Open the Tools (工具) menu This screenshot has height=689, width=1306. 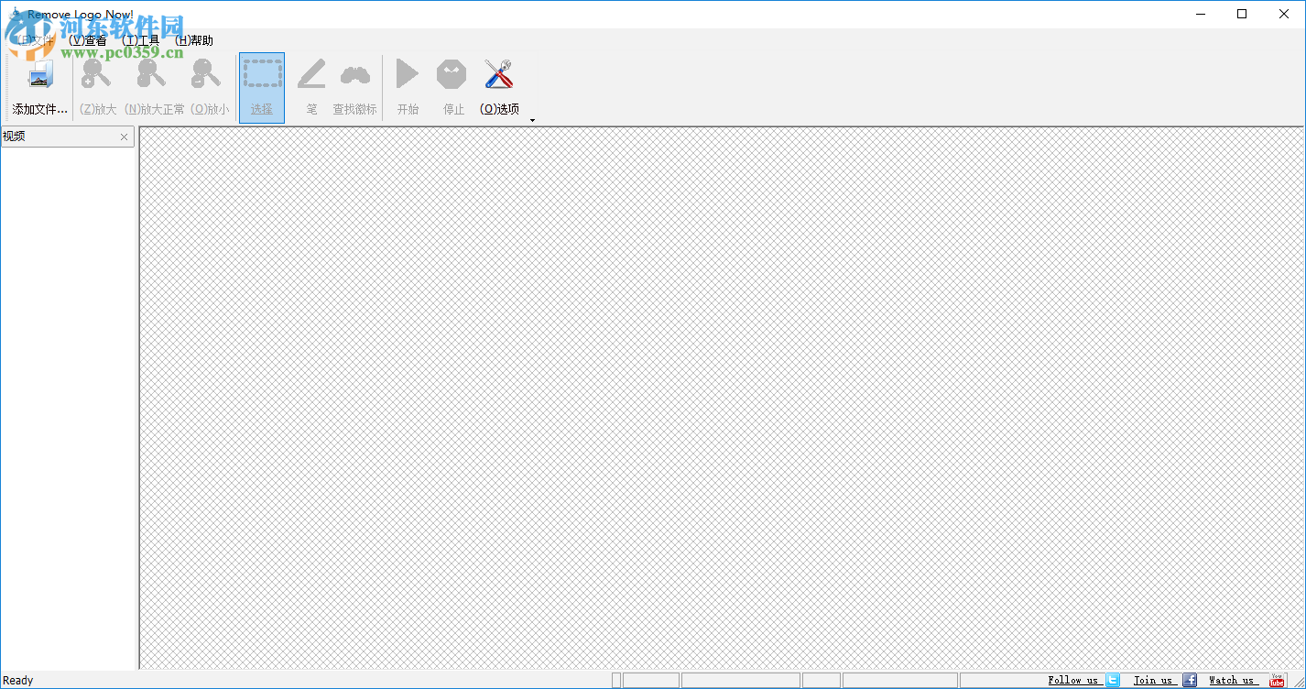(141, 40)
